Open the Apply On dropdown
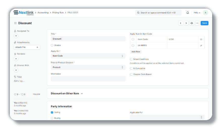Viewport: 222px width, 129px height. coord(88,56)
